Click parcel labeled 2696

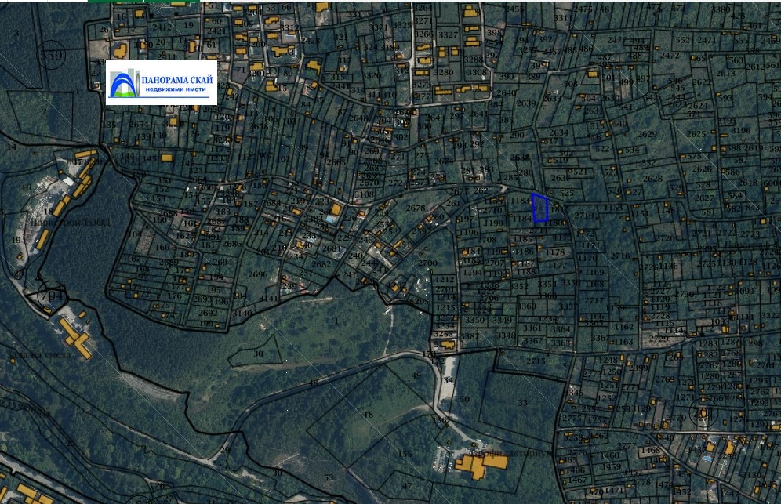[257, 274]
